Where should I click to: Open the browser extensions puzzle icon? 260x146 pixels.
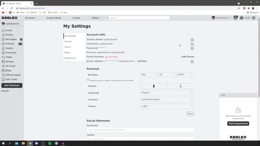pos(249,8)
